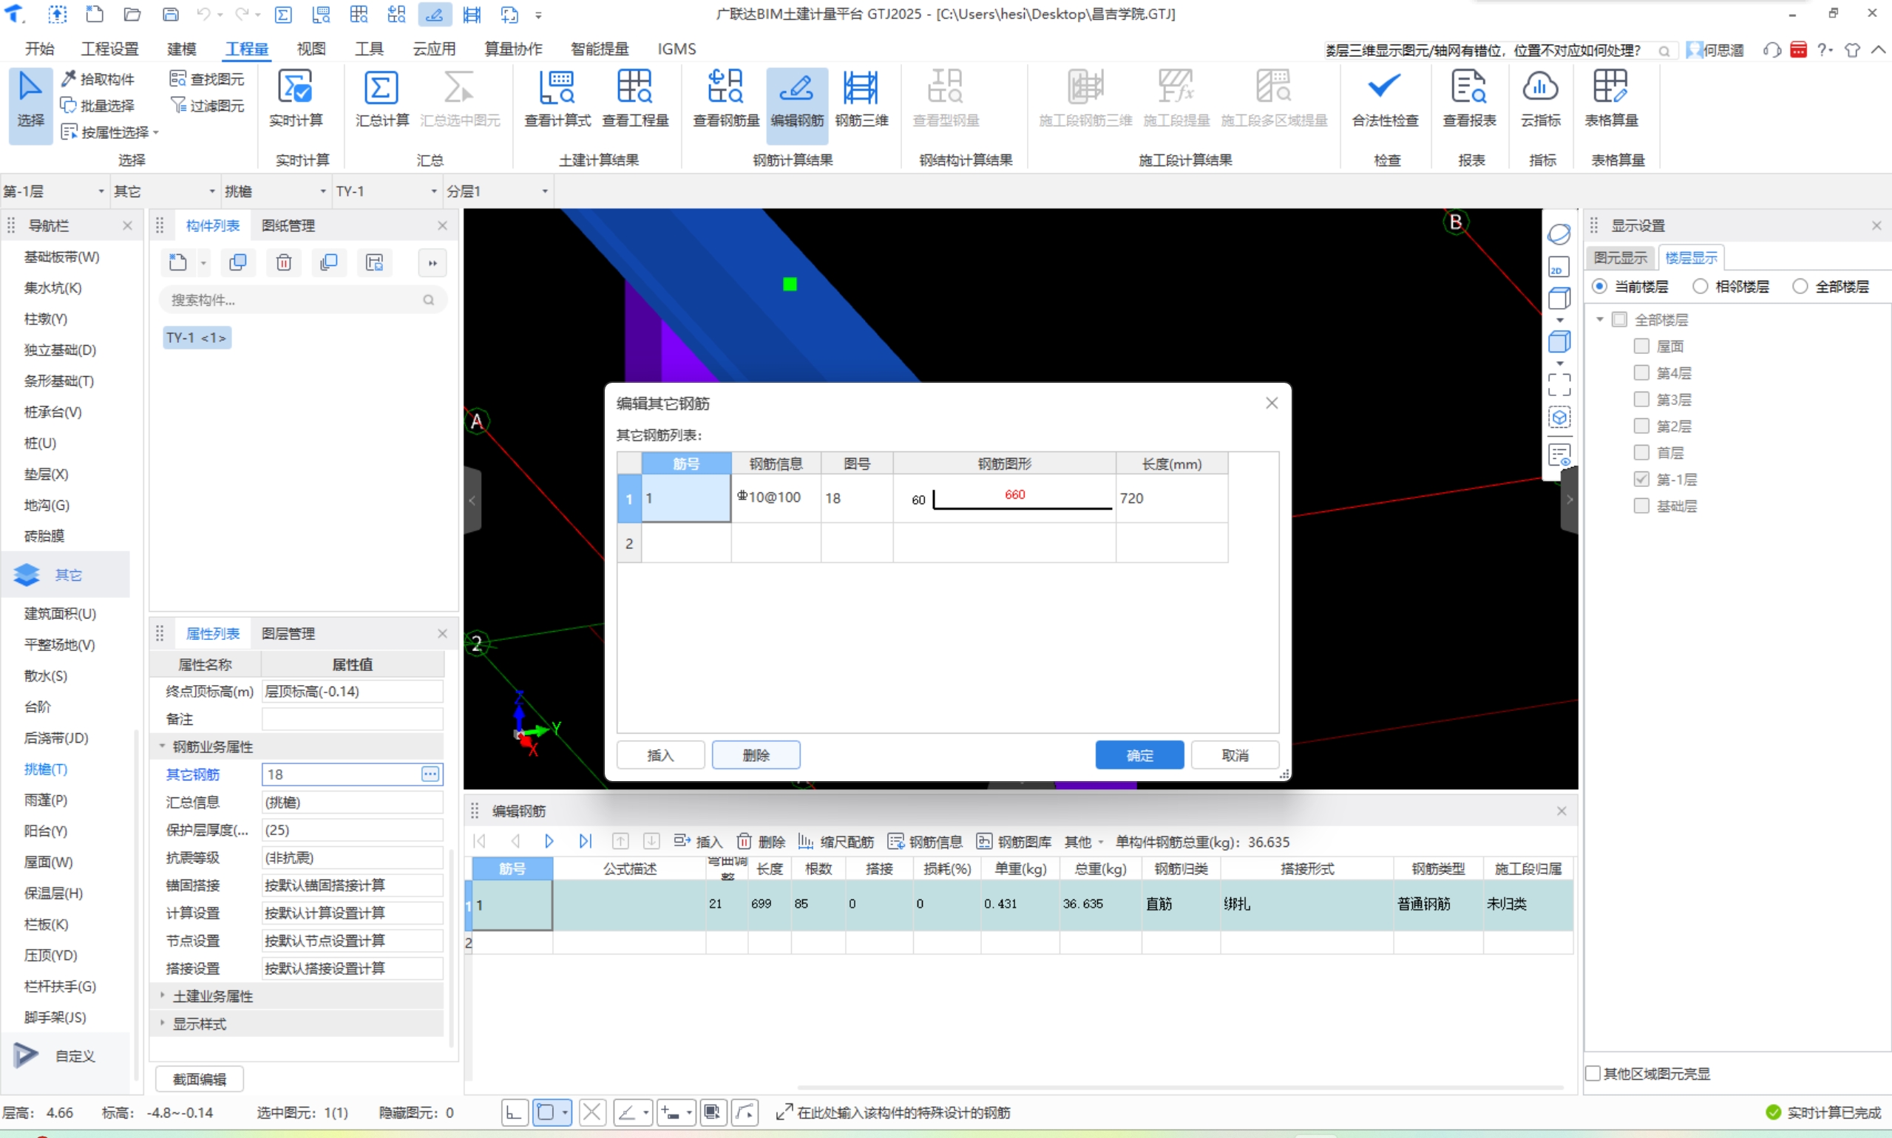This screenshot has height=1138, width=1892.
Task: Uncheck the 第-1层 checkbox
Action: point(1641,480)
